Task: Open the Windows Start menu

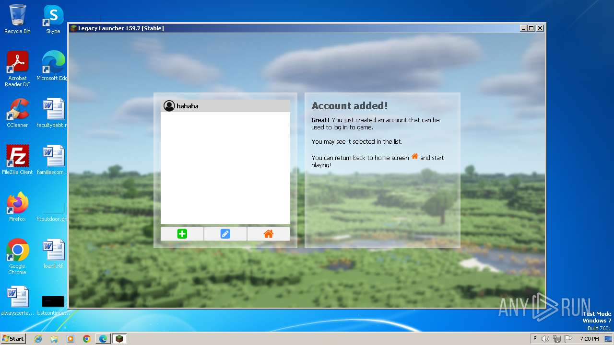Action: point(13,338)
